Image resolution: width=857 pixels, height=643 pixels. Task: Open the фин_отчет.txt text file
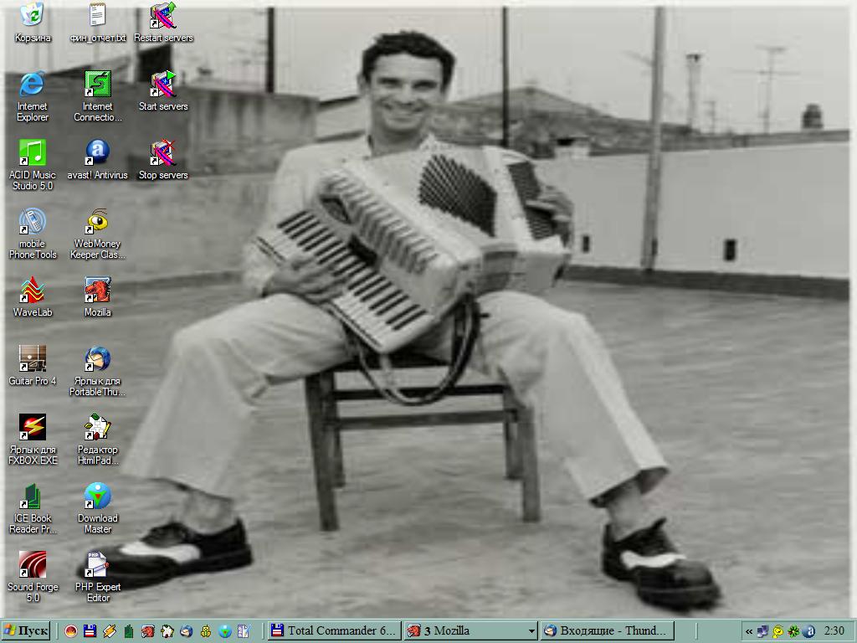coord(97,16)
